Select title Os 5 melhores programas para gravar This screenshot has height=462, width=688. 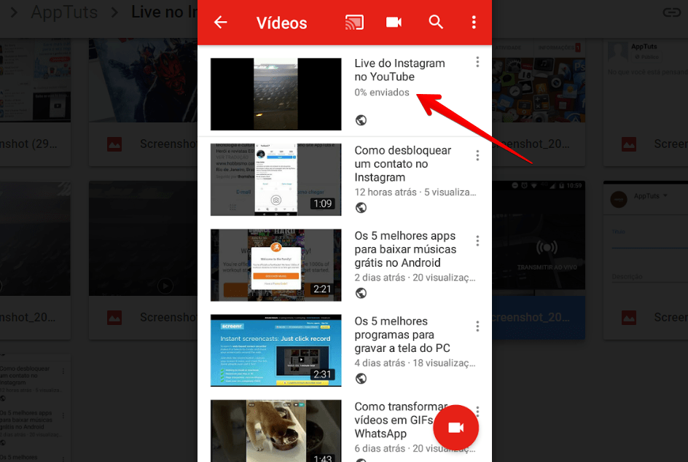point(402,334)
